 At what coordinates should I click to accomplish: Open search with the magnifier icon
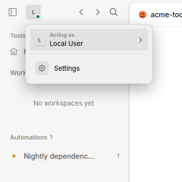[x=114, y=12]
